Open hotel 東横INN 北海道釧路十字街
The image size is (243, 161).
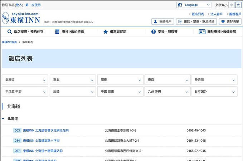[x=41, y=141]
